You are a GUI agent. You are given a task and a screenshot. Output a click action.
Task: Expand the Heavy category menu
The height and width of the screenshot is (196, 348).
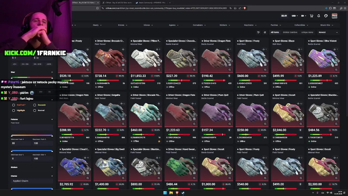97,25
